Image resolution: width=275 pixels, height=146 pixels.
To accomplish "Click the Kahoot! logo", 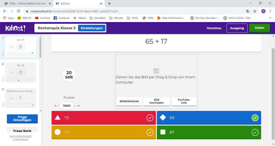I will click(x=16, y=28).
